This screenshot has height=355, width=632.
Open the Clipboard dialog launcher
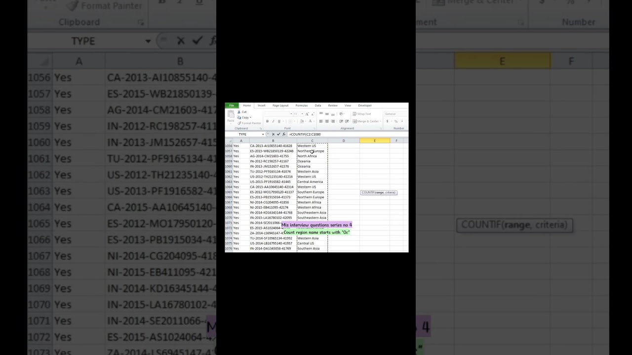pos(261,128)
